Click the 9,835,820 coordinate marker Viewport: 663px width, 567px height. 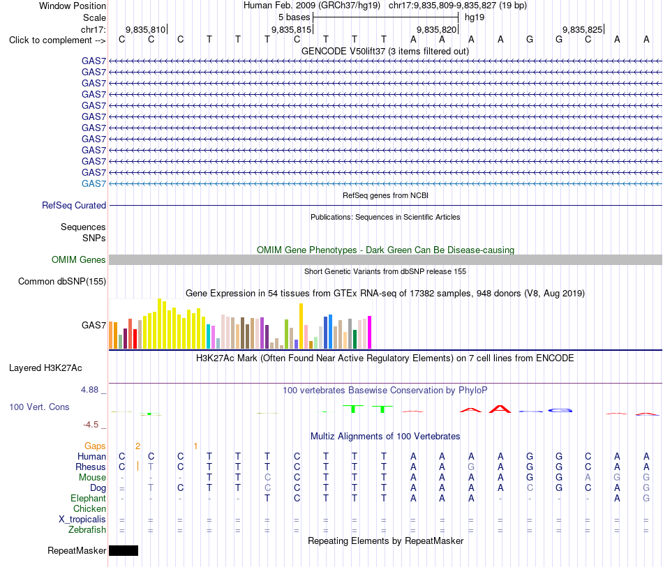tap(437, 29)
